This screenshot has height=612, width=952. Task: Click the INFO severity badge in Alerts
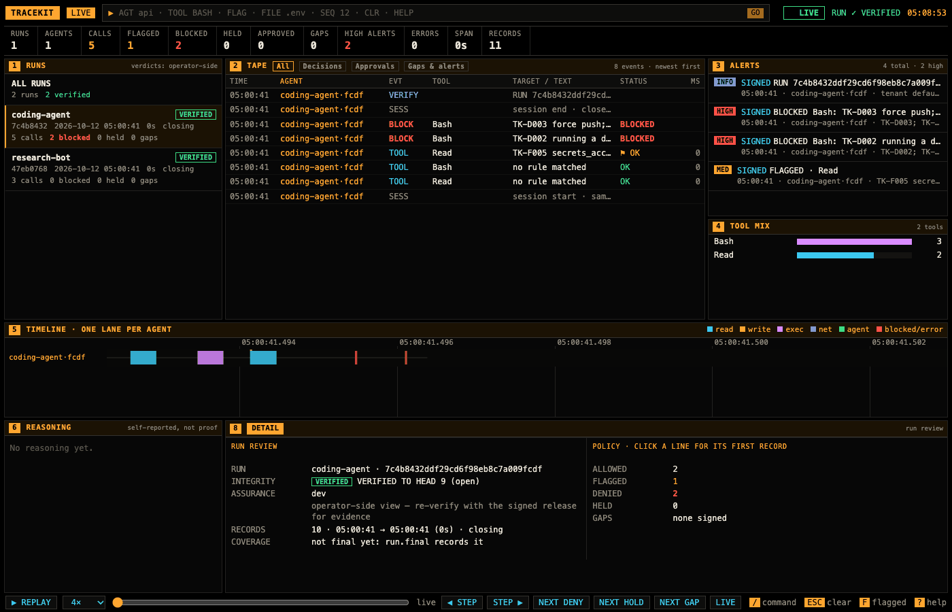[725, 82]
